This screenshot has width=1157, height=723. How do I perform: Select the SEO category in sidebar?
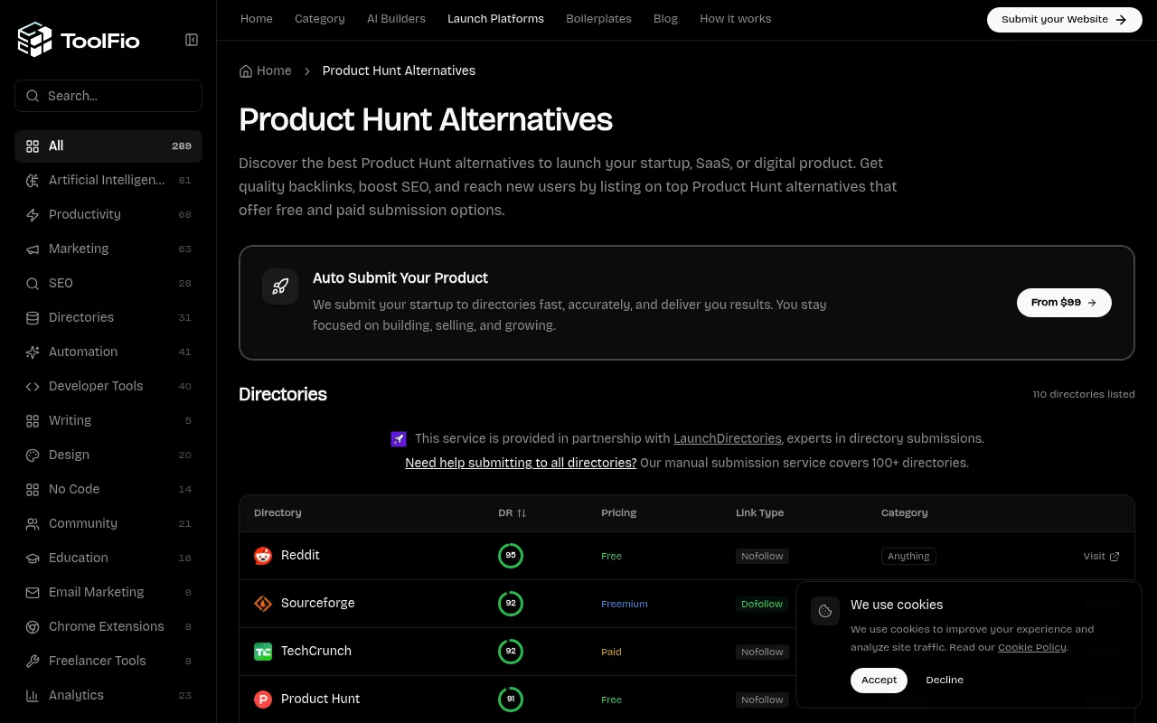[x=108, y=284]
